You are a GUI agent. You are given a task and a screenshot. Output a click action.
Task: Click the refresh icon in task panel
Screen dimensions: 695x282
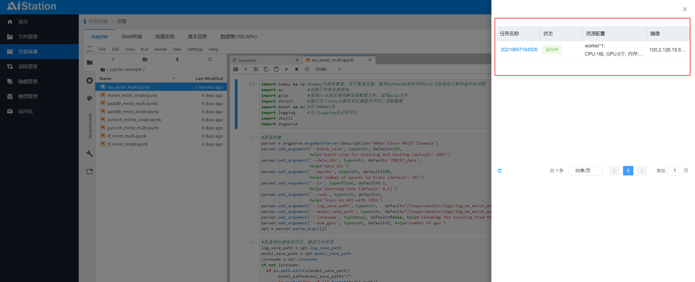point(500,171)
